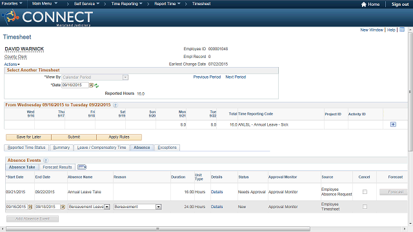Tick the Cancel checkbox for Annual Leave Take
413x232 pixels.
coord(365,192)
